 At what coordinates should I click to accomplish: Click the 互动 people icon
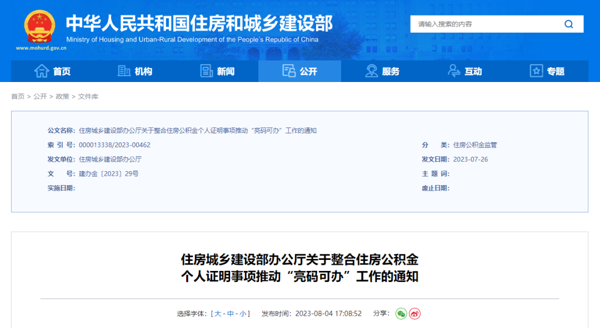pyautogui.click(x=453, y=71)
